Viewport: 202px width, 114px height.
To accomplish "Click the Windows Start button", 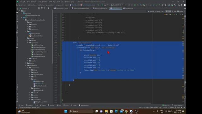I will point(66,111).
